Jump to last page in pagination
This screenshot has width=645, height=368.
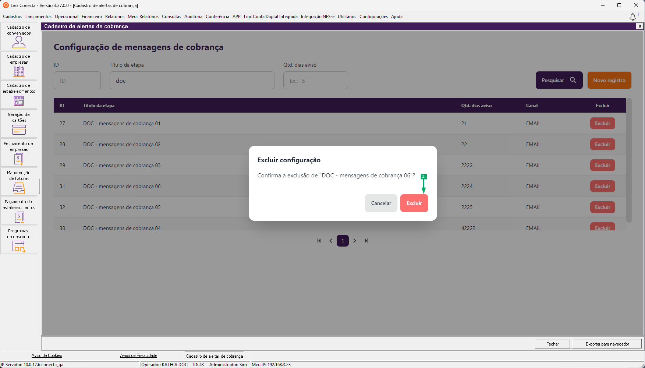pos(366,241)
